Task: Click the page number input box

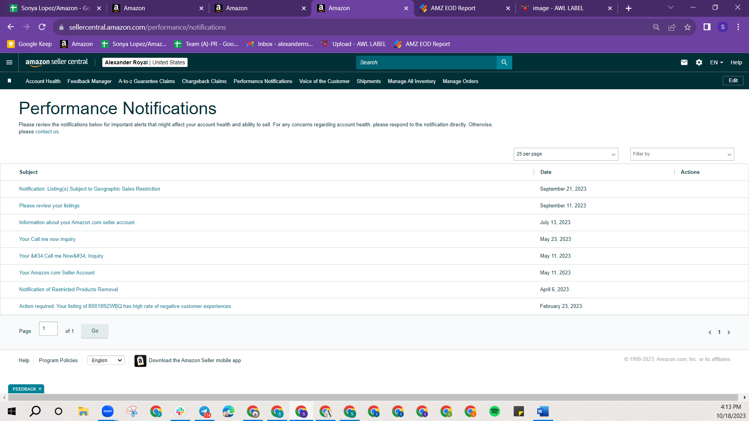Action: coord(48,329)
